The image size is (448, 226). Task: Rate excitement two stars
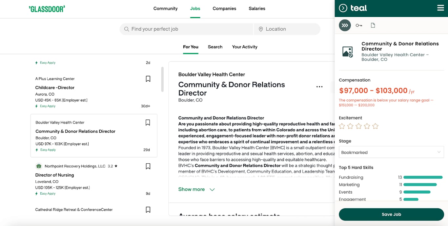click(x=350, y=126)
